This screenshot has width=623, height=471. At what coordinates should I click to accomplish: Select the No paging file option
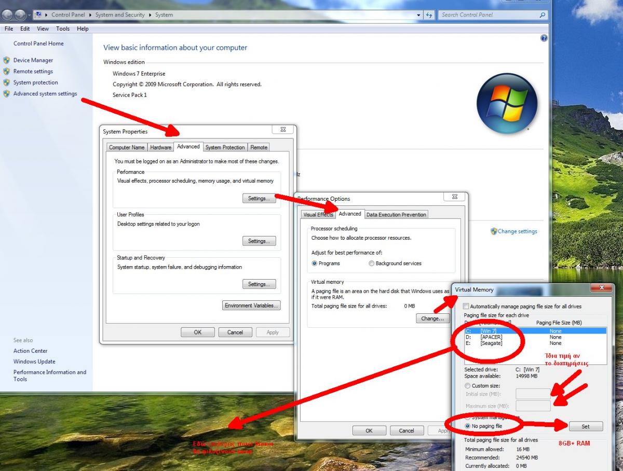(468, 426)
